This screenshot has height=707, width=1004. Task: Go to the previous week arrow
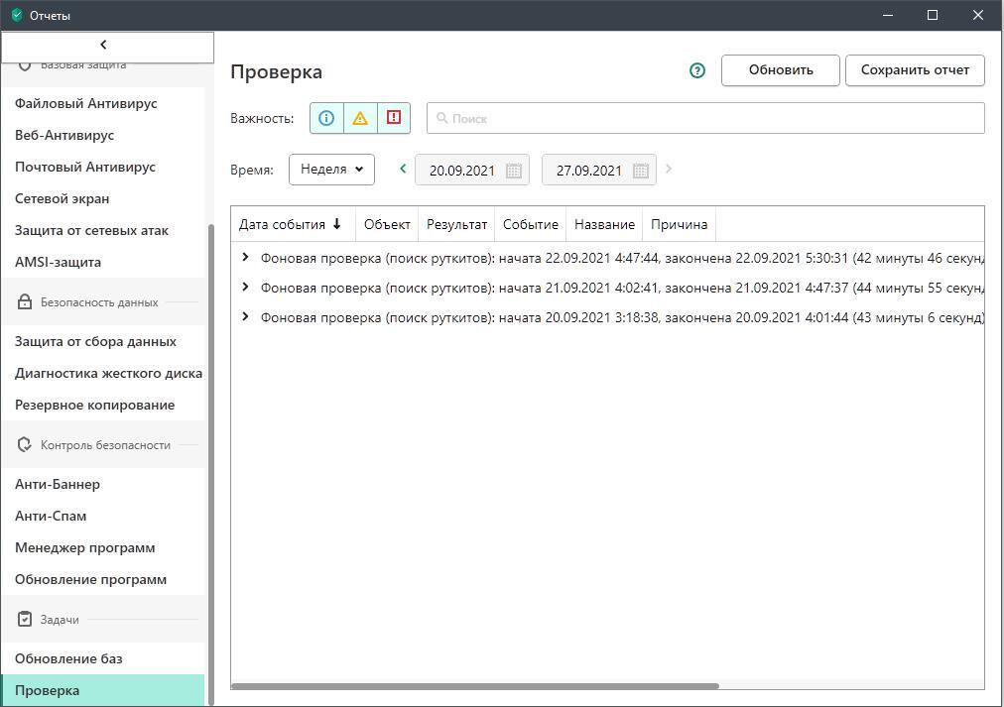(403, 170)
